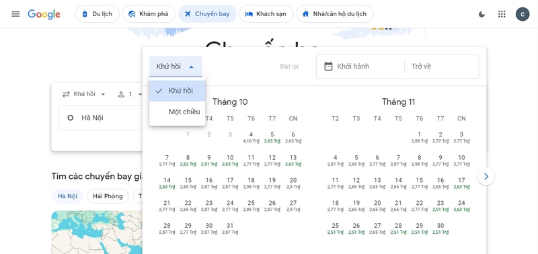Select October 9 priced 2,51 Trđ
The width and height of the screenshot is (538, 254).
point(209,160)
